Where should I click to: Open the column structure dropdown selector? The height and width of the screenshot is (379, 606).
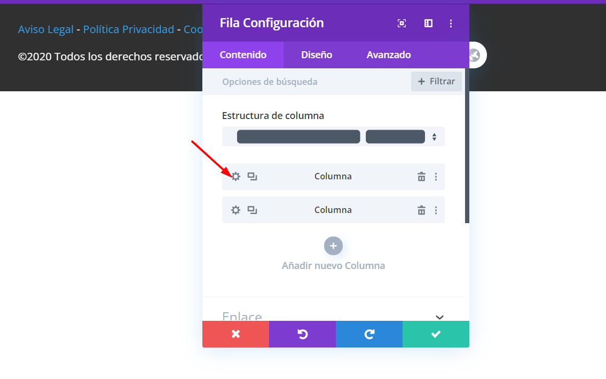click(x=333, y=136)
